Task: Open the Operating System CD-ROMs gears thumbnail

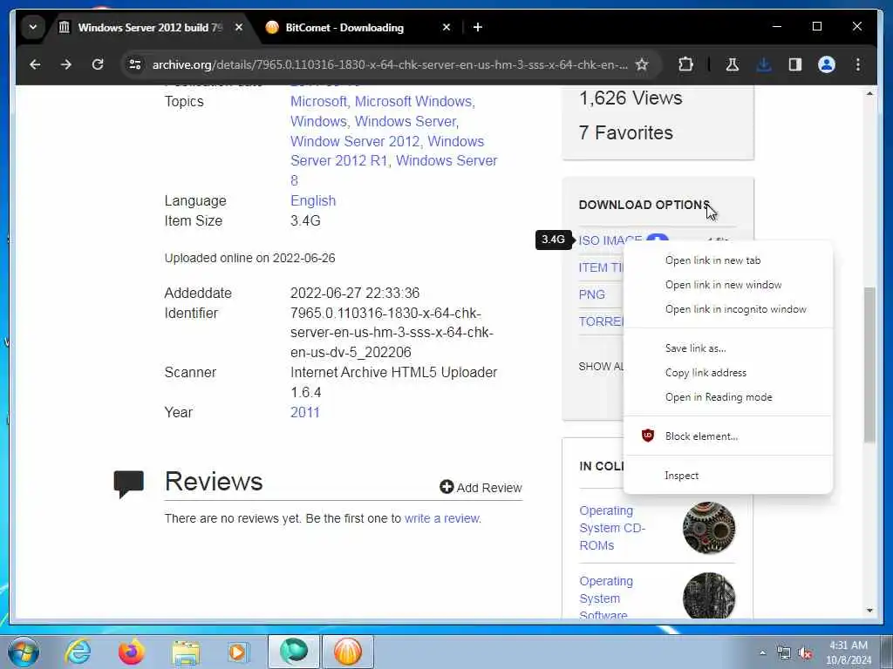Action: point(708,528)
